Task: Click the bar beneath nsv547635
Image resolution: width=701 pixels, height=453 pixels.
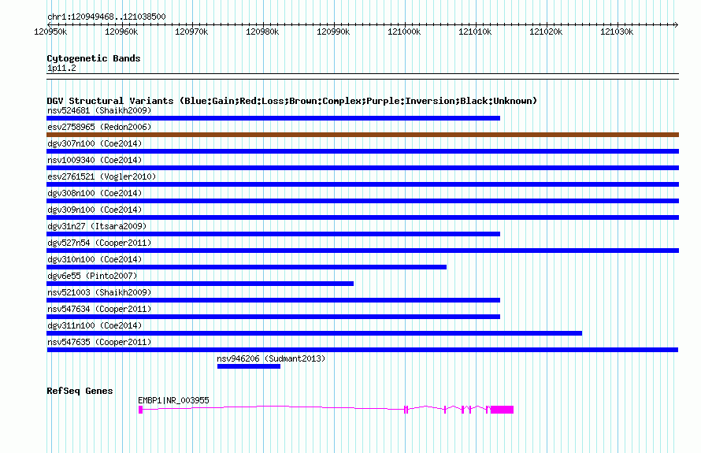Action: point(362,350)
